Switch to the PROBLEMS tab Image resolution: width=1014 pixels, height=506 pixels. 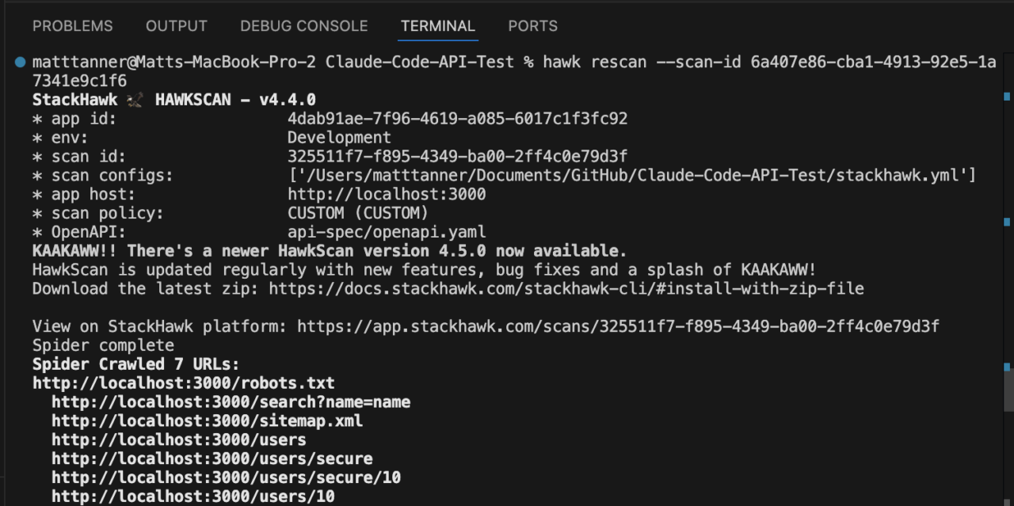tap(73, 26)
